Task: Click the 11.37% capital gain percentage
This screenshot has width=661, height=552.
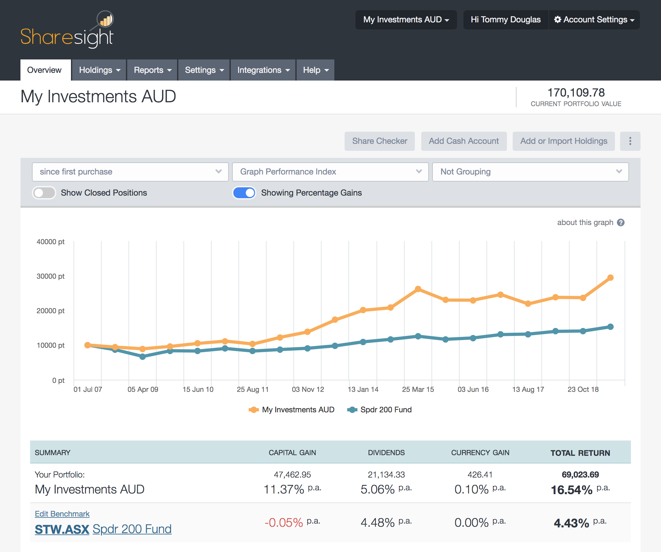Action: tap(284, 489)
